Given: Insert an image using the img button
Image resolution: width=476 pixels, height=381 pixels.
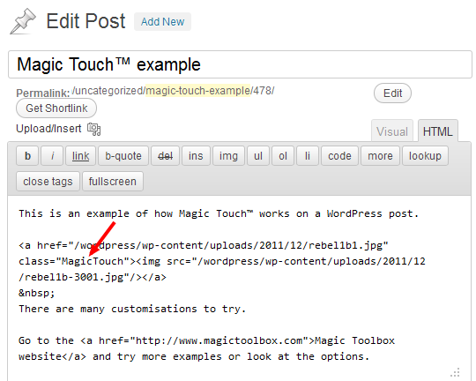Looking at the screenshot, I should pos(228,156).
